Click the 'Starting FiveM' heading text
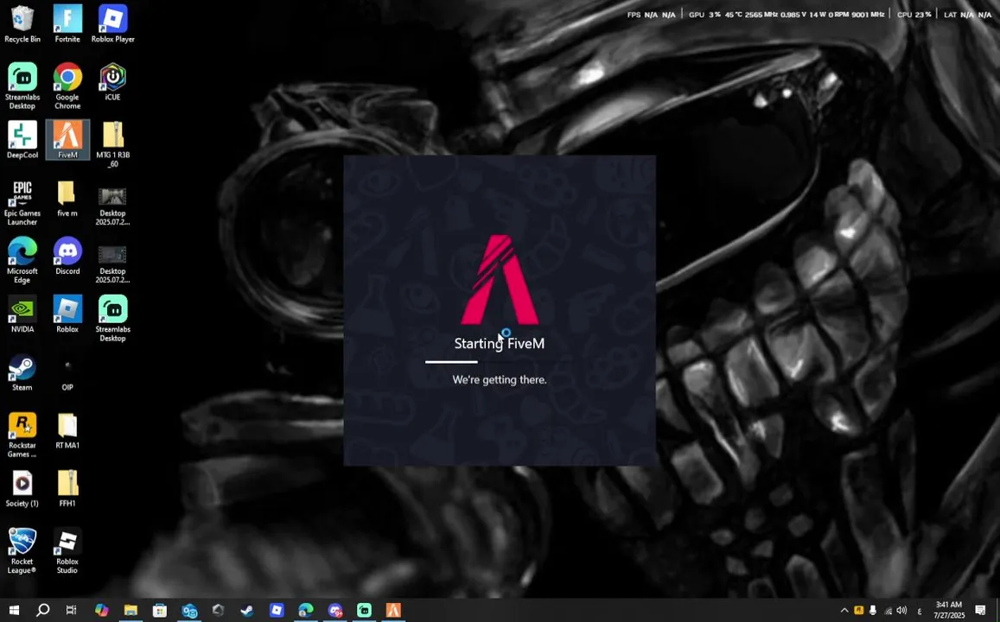 [500, 344]
